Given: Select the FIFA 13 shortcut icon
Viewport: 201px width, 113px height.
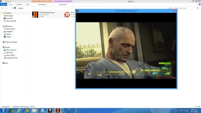Looking at the screenshot, I should [67, 14].
